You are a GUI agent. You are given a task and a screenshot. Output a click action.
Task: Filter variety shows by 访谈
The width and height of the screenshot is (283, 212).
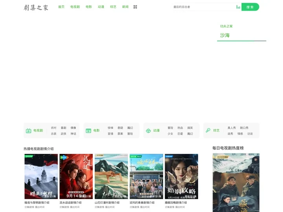pos(250,134)
